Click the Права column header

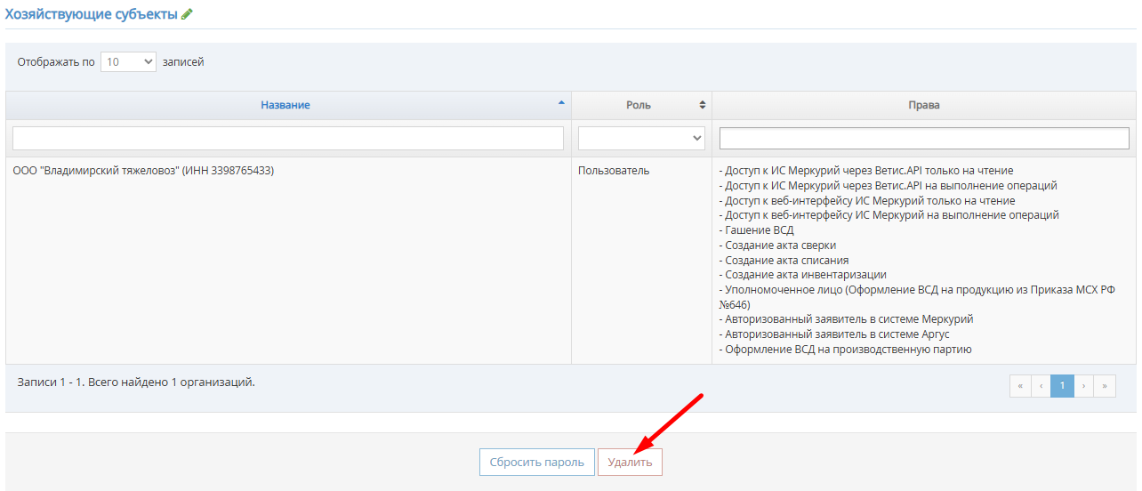tap(923, 105)
